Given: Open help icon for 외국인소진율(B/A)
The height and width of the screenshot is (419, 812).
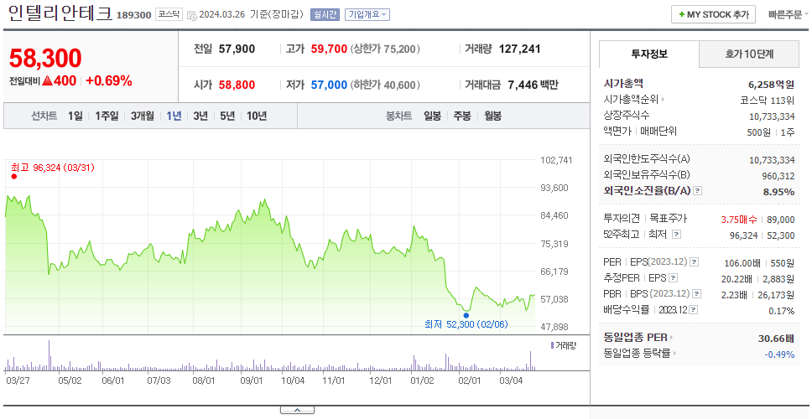Looking at the screenshot, I should pos(698,191).
